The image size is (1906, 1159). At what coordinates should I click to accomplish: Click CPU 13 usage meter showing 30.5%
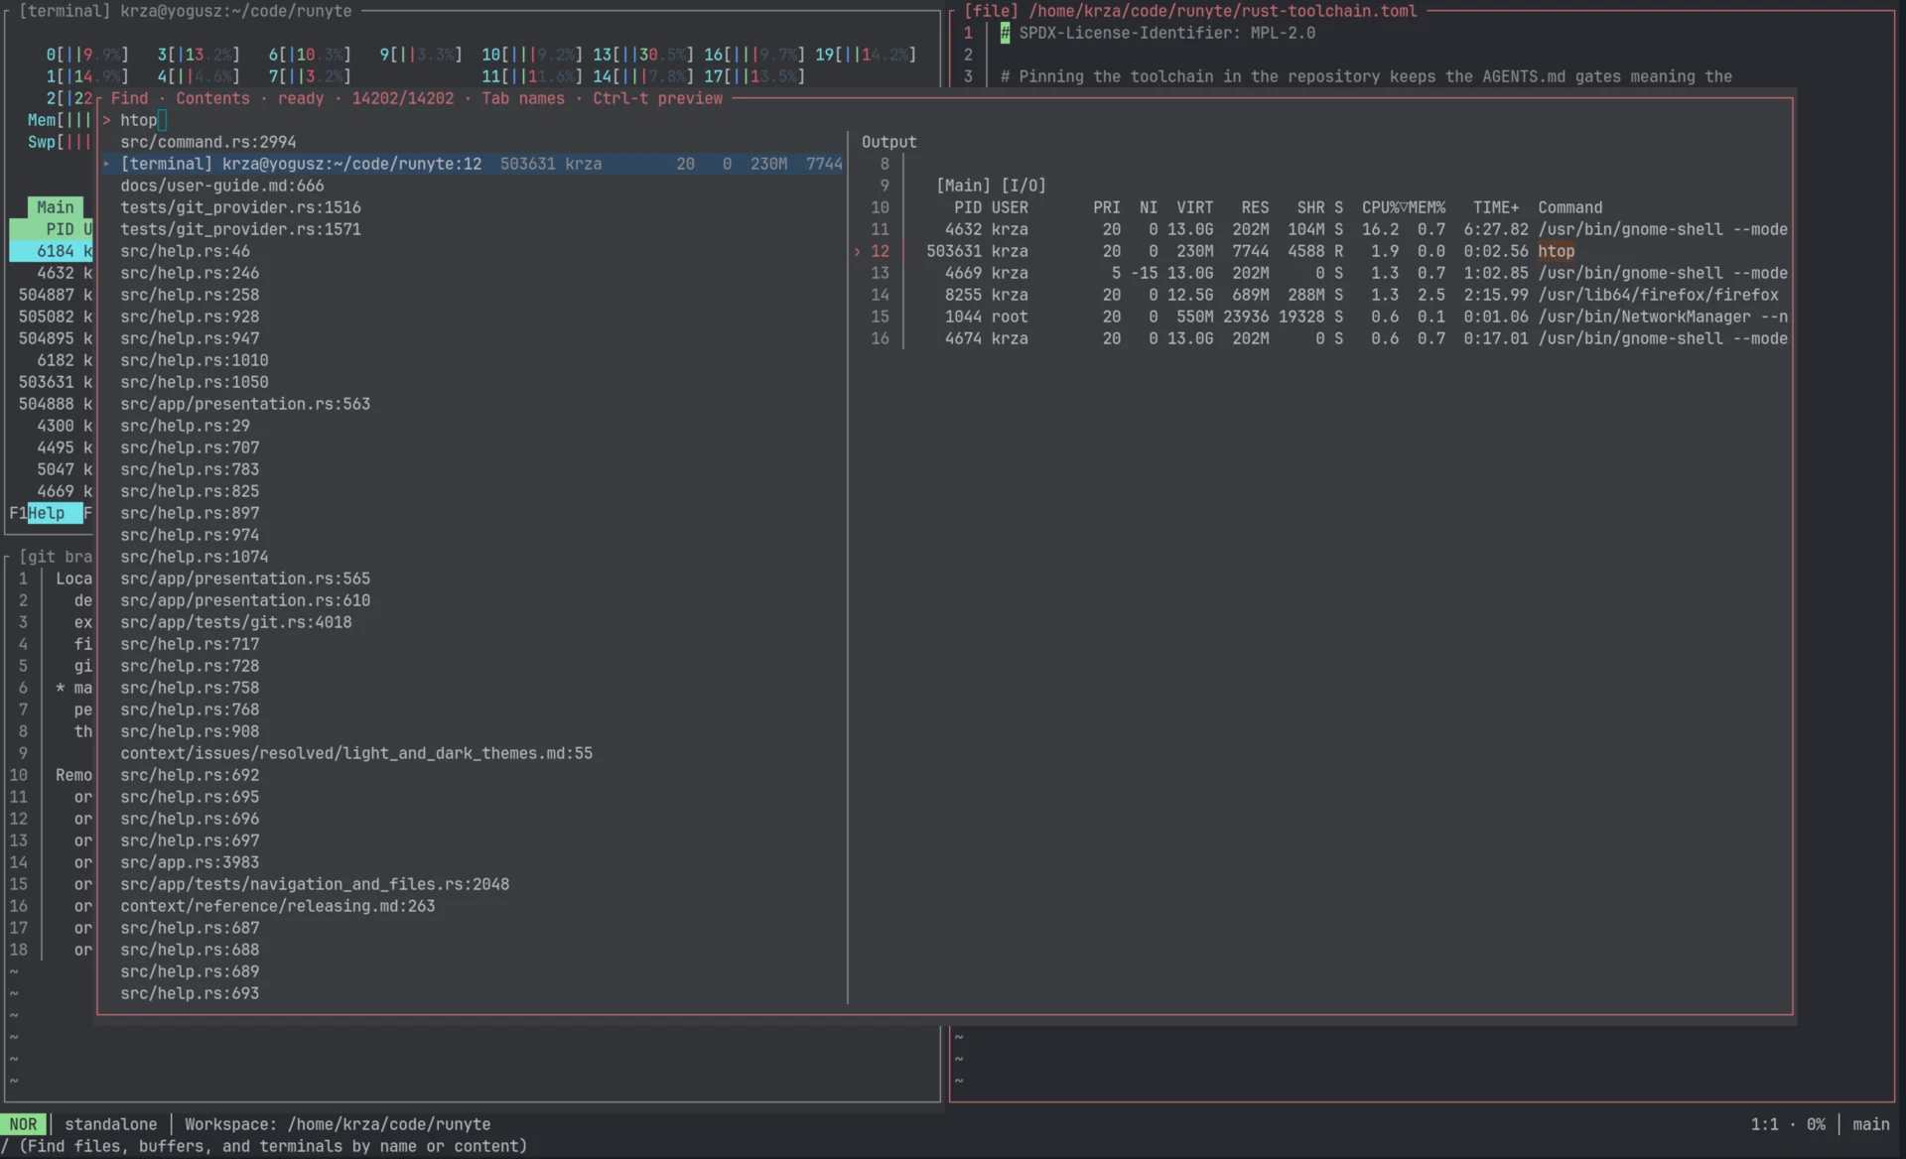[x=645, y=55]
